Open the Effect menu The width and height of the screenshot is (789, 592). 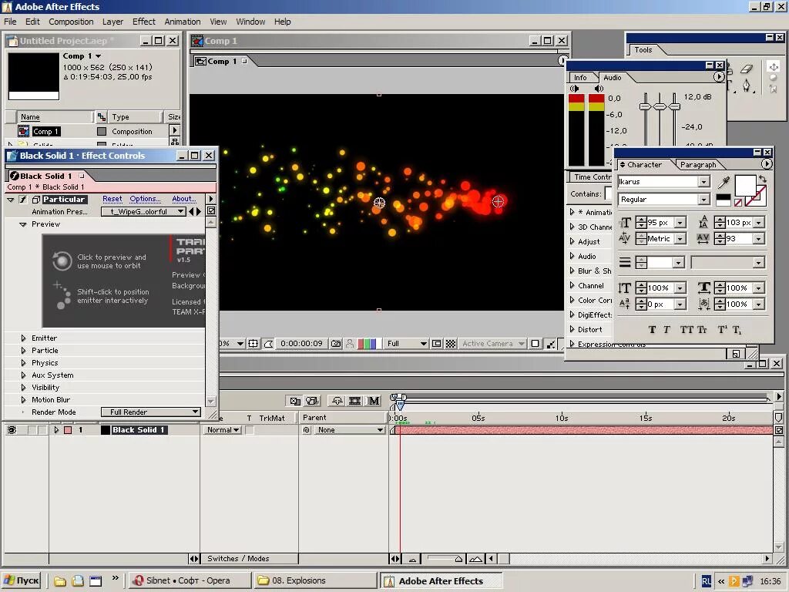point(144,22)
